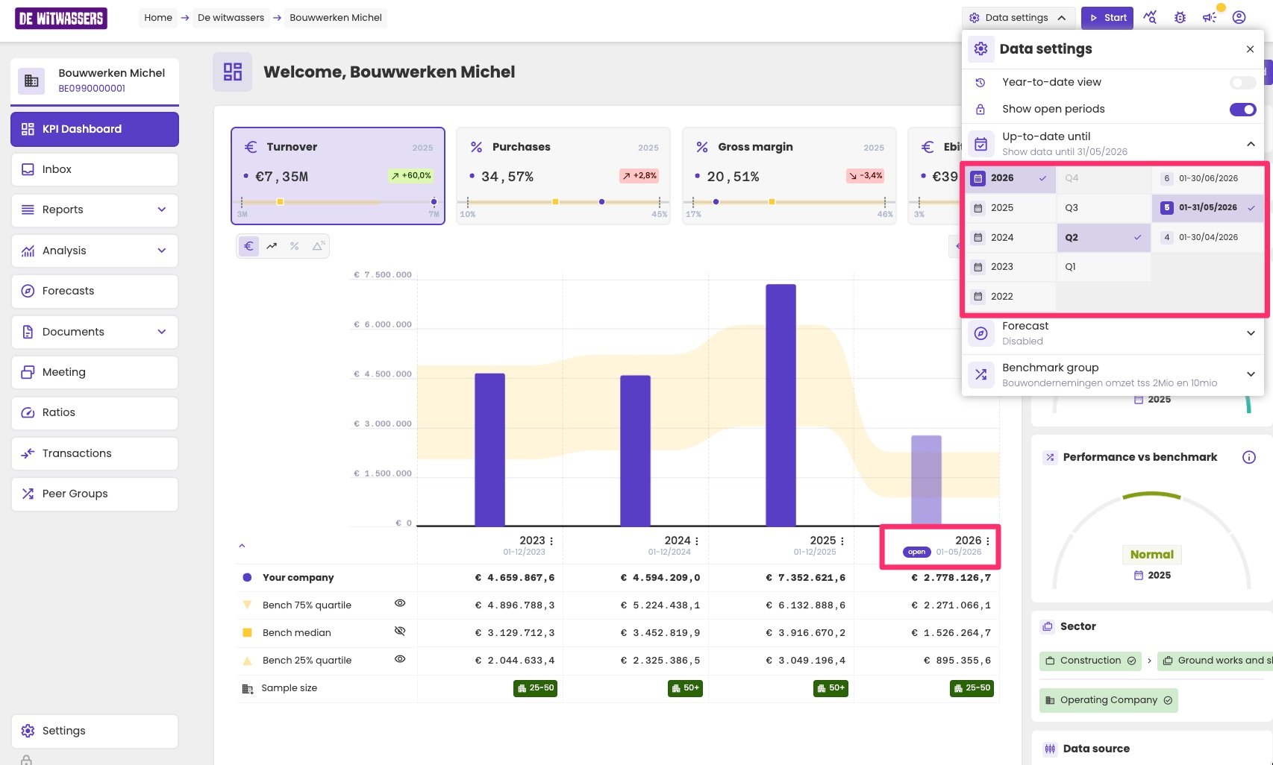Select year 2023 in period picker
Screen dimensions: 1273x765
tap(1011, 267)
